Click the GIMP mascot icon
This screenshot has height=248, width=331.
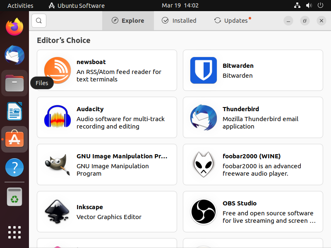tap(58, 165)
